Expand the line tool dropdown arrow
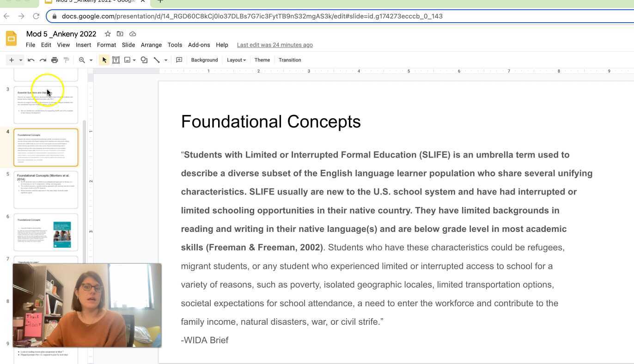The image size is (634, 364). [x=165, y=60]
